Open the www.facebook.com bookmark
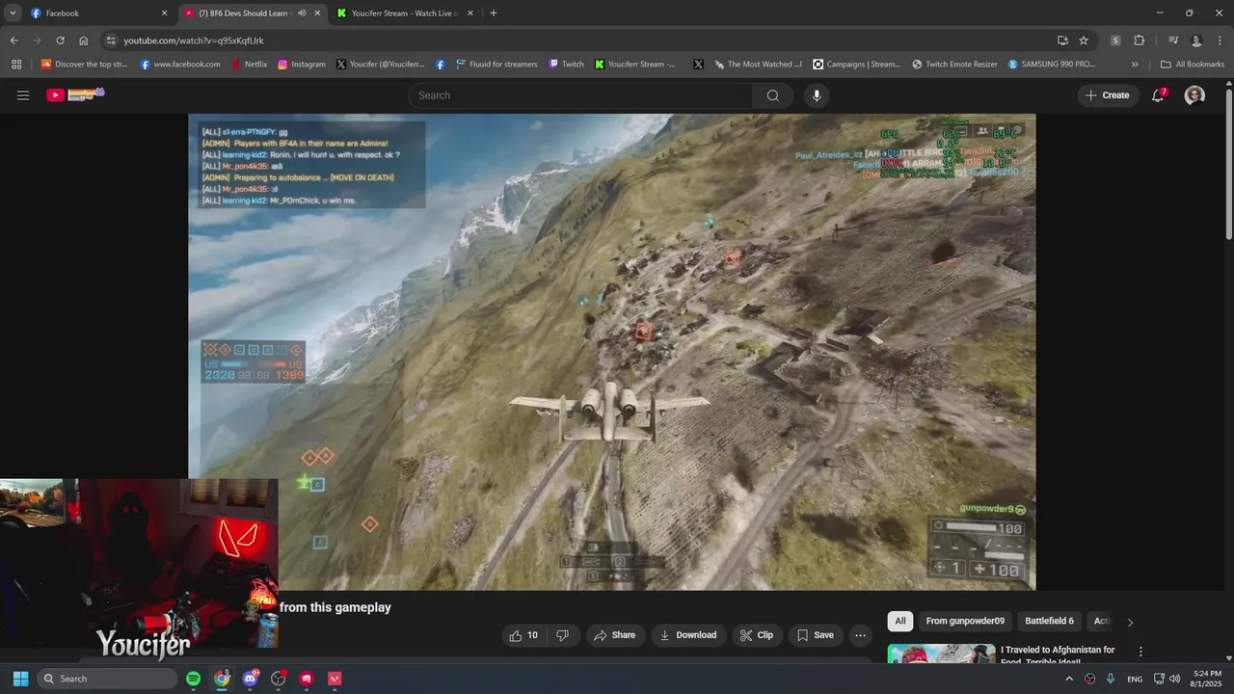The height and width of the screenshot is (694, 1234). pyautogui.click(x=180, y=65)
